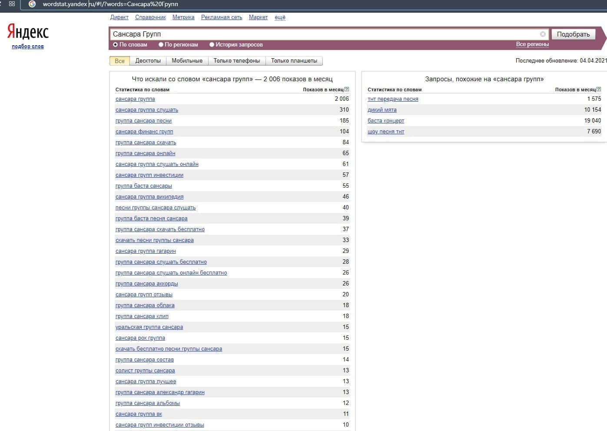Open keyword 'сансара групп инвестиции отзывы'
The height and width of the screenshot is (431, 607).
click(159, 425)
